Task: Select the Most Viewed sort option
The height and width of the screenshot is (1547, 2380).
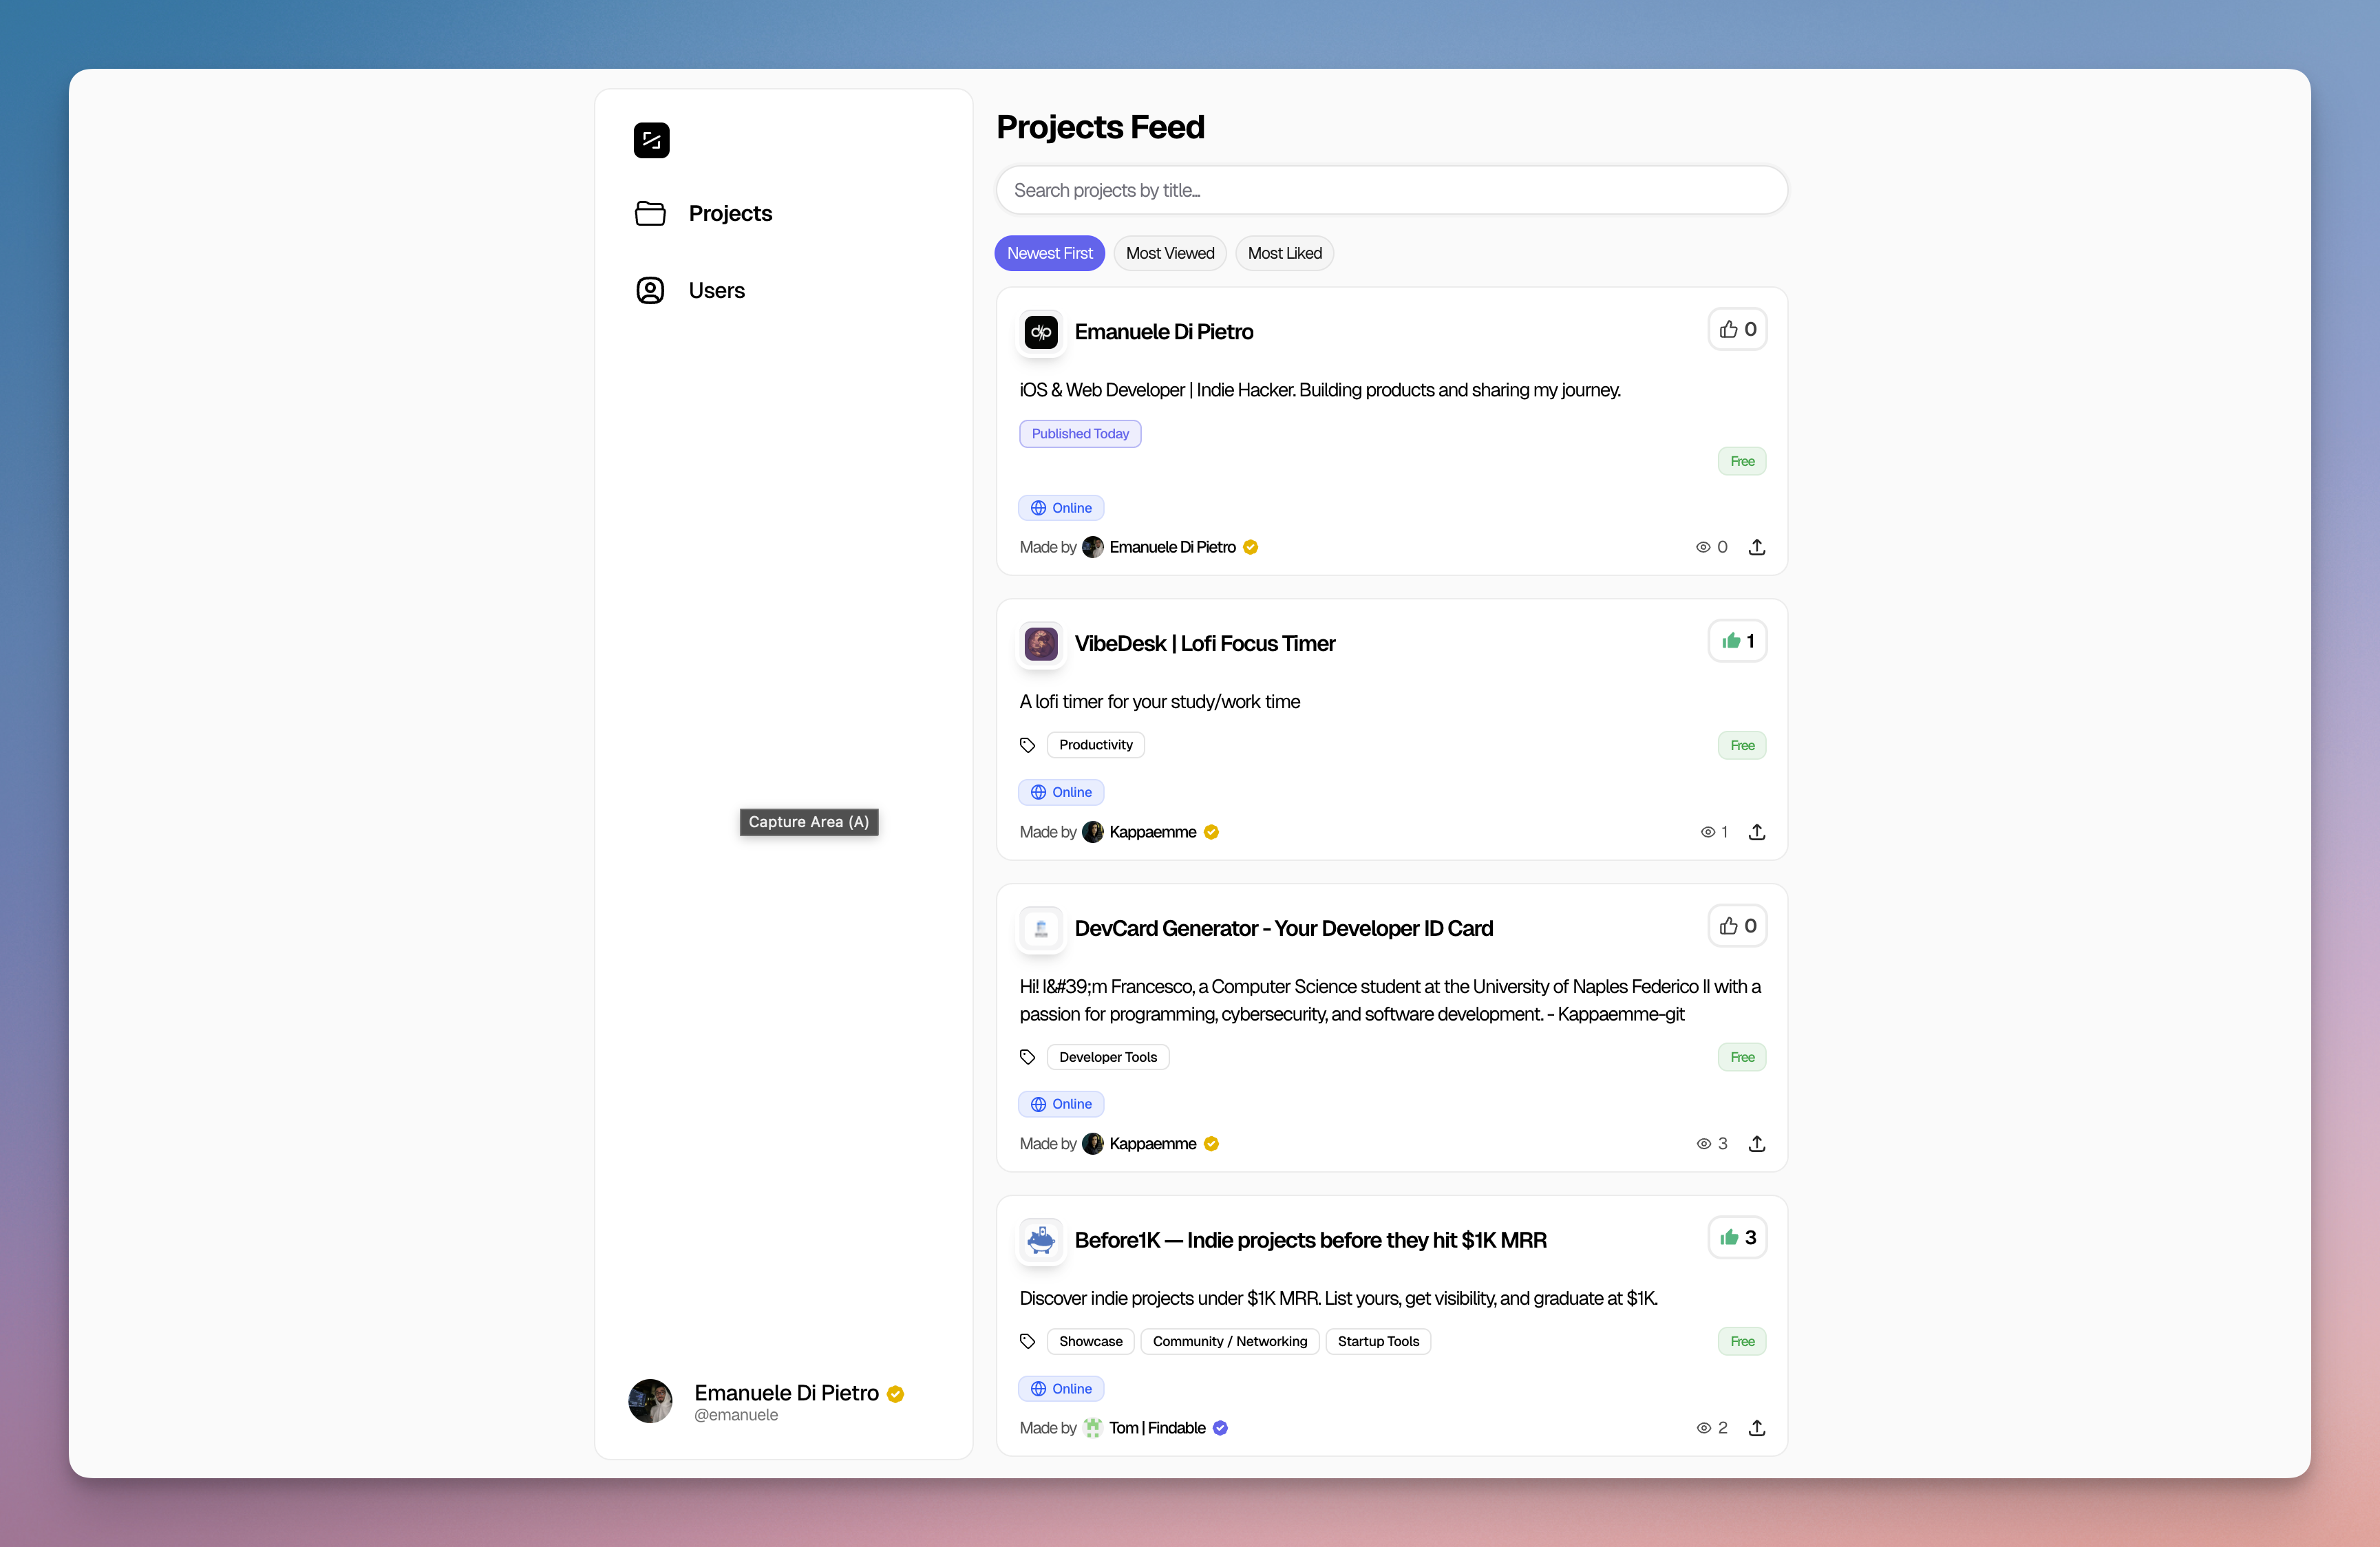Action: click(1170, 253)
